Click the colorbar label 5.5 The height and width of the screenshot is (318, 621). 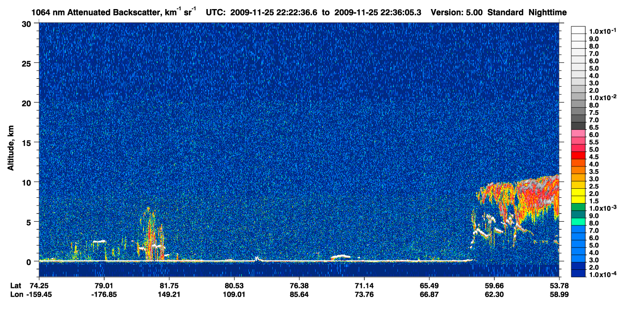point(595,142)
